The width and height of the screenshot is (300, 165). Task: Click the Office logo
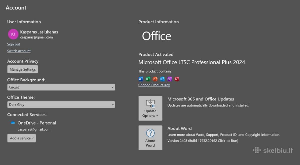pos(156,36)
